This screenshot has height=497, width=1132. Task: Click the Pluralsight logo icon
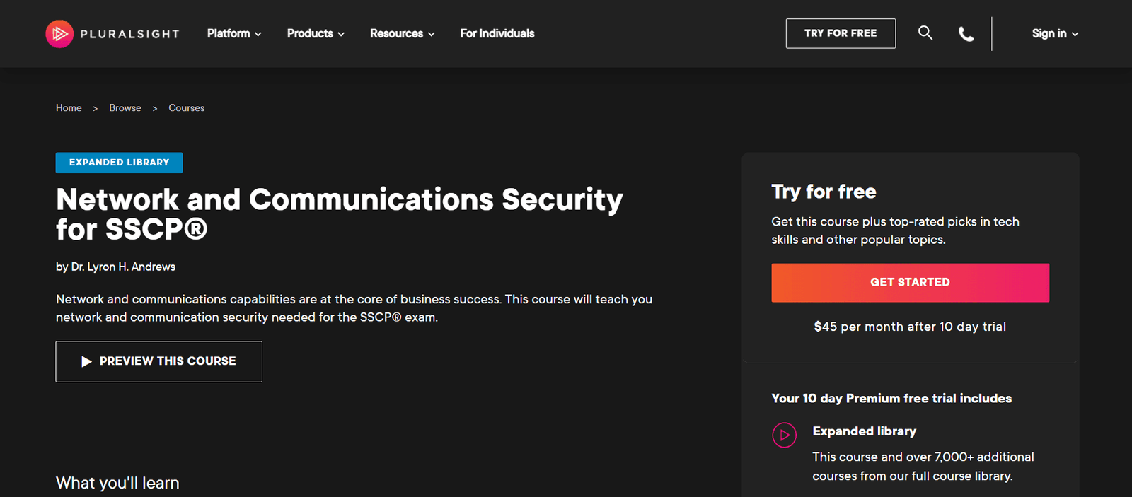(x=59, y=34)
